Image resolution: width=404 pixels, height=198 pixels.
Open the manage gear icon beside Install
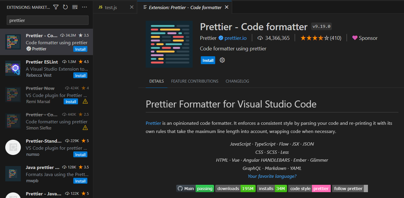(x=222, y=60)
